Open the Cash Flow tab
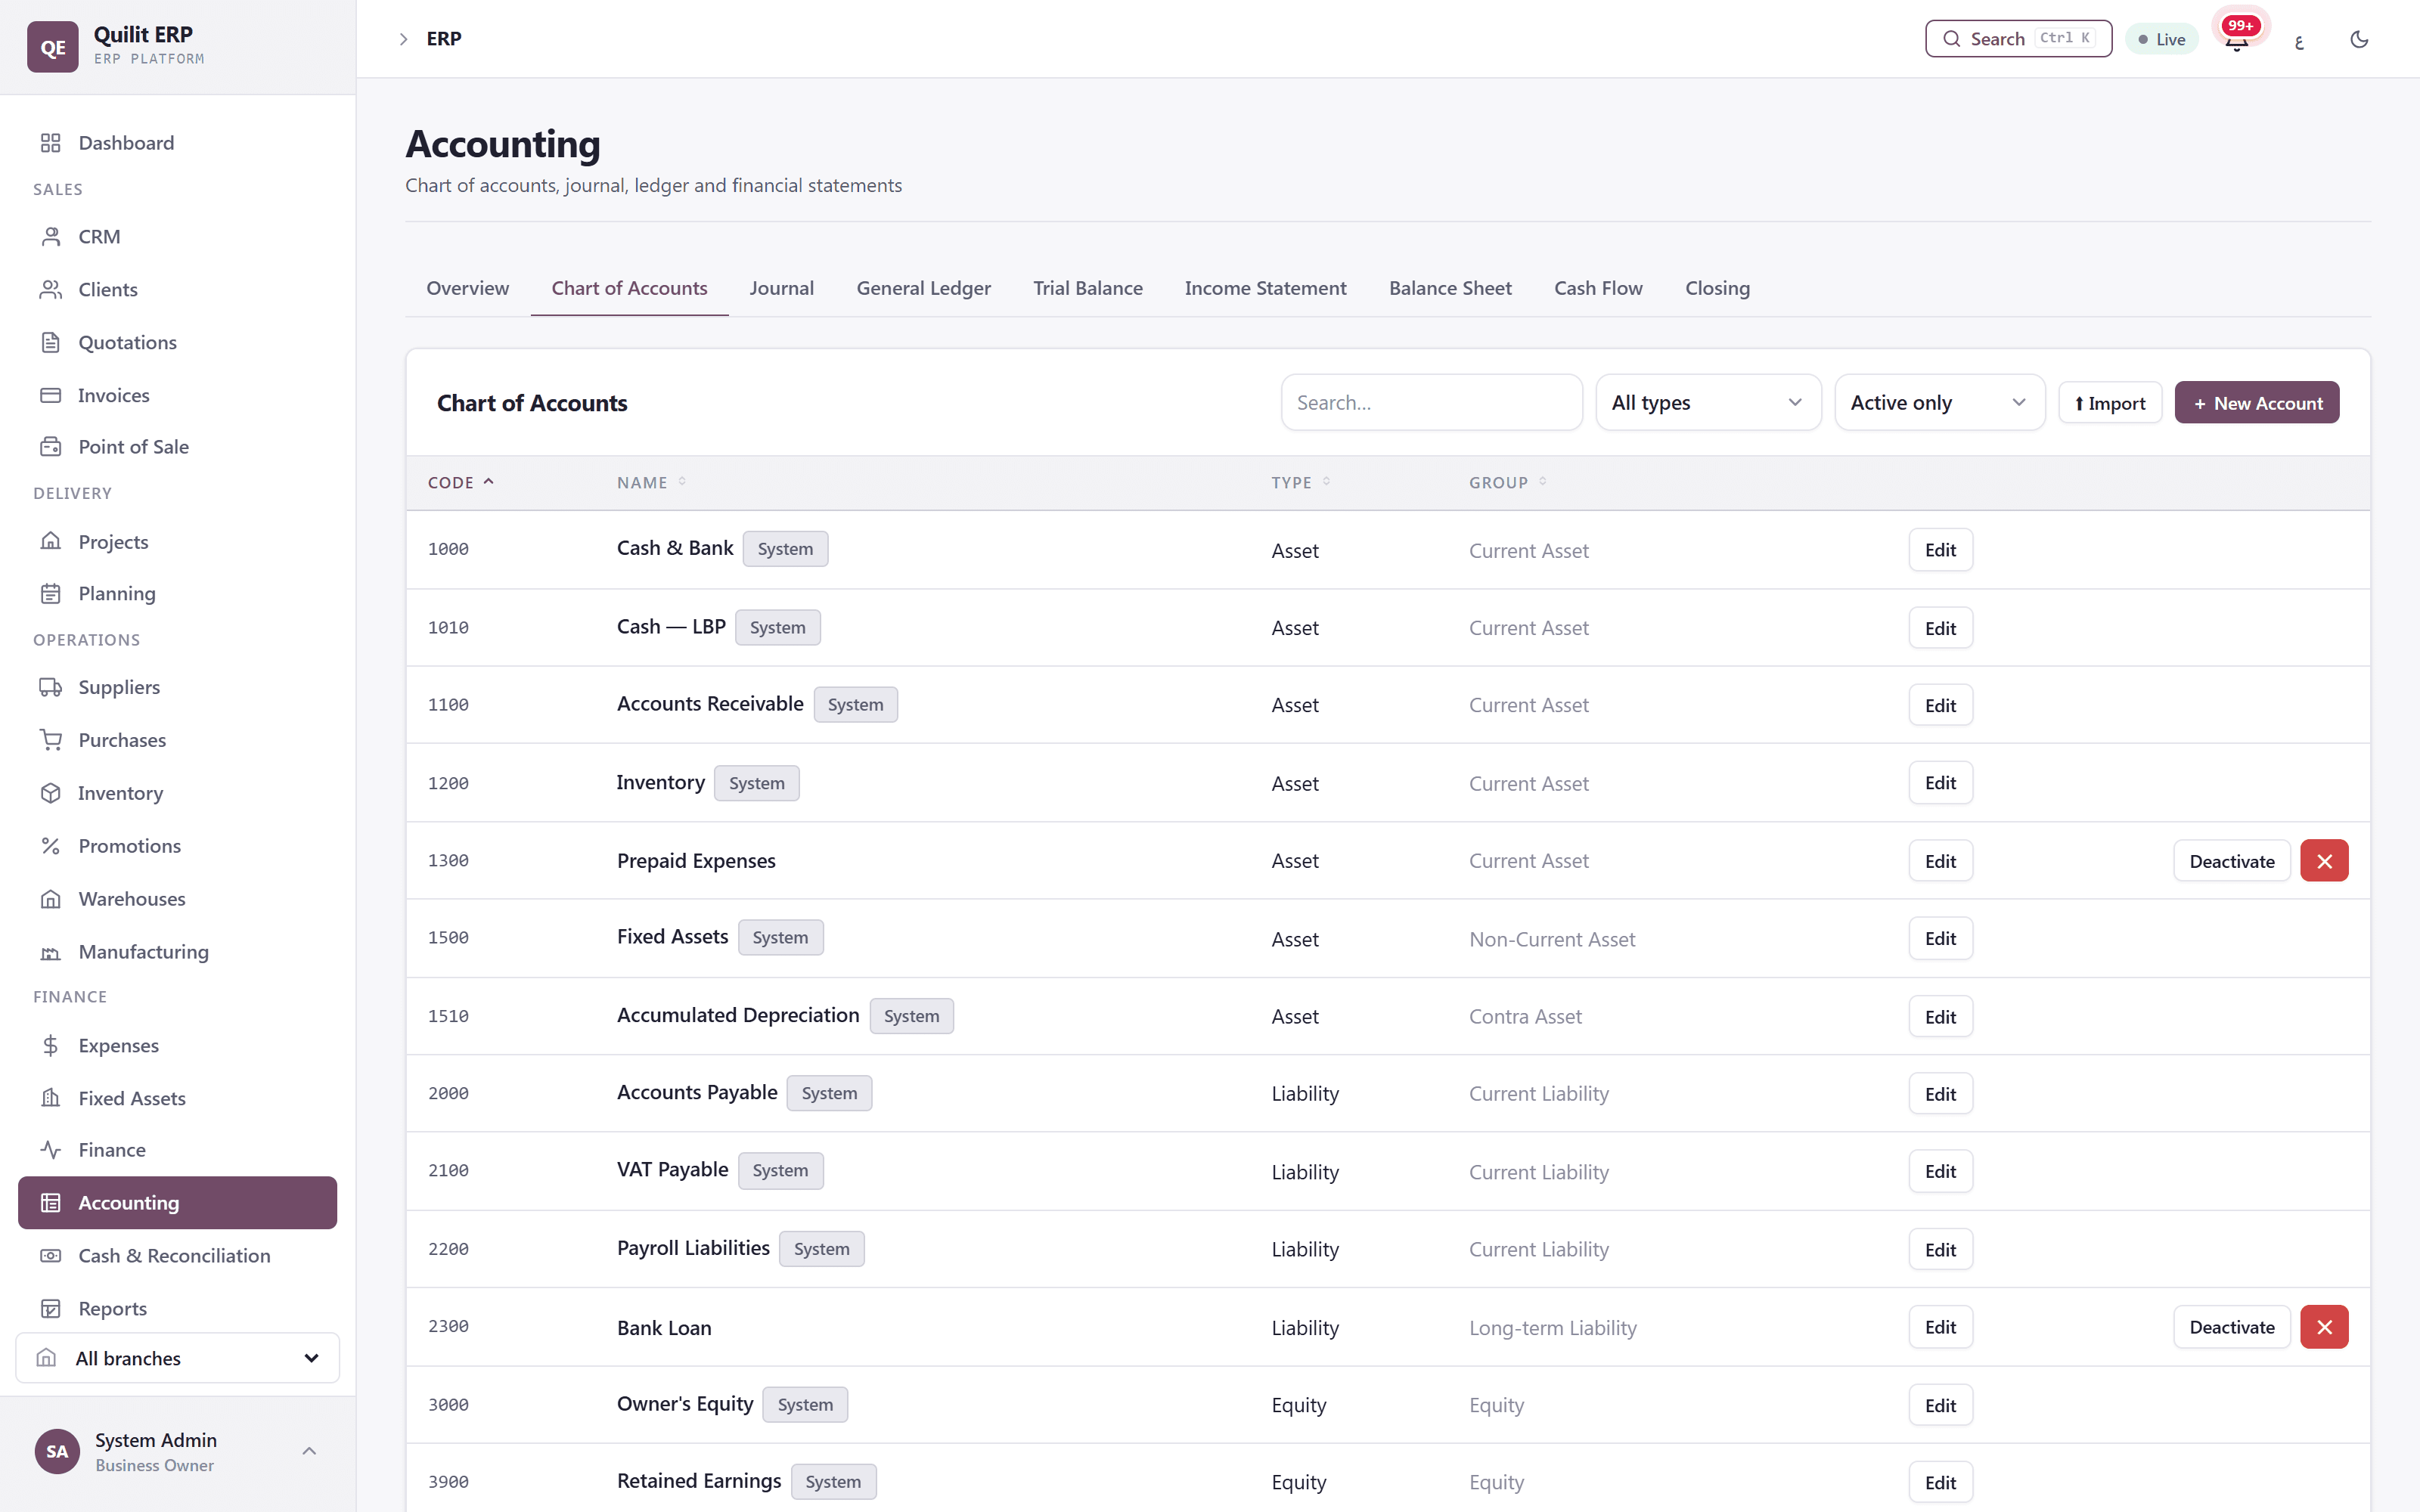The height and width of the screenshot is (1512, 2420). [1598, 288]
